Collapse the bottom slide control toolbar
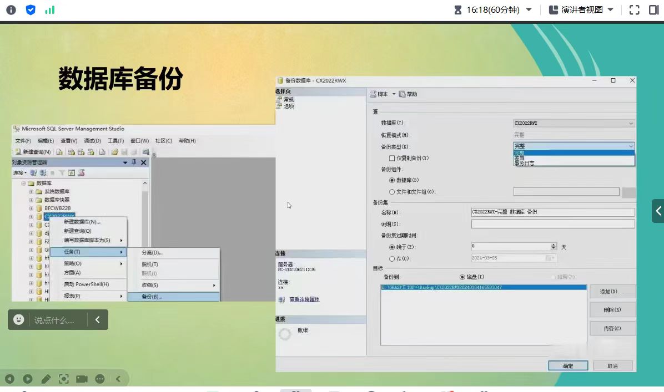Image resolution: width=664 pixels, height=392 pixels. coord(118,379)
